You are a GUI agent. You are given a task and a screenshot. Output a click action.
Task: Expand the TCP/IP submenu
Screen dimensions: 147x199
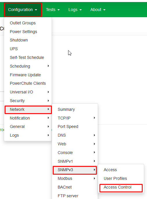pos(75,118)
